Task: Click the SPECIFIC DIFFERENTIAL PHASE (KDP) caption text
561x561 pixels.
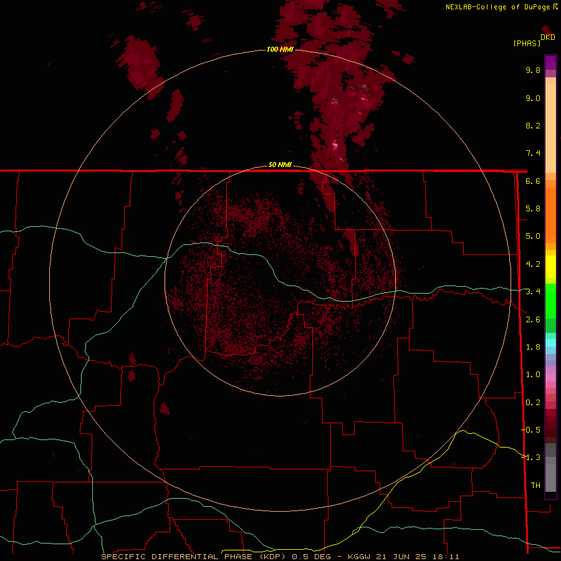Action: click(x=193, y=557)
